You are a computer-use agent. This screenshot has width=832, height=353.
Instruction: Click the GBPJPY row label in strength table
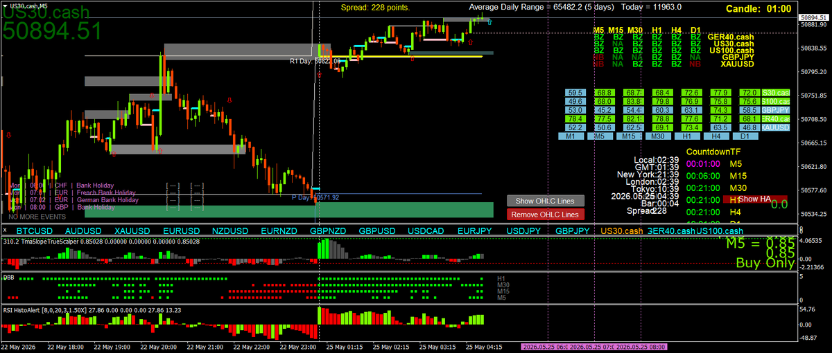pos(776,110)
